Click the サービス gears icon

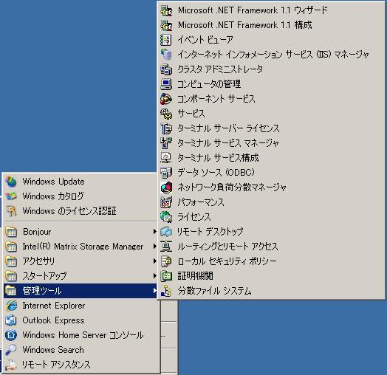166,114
